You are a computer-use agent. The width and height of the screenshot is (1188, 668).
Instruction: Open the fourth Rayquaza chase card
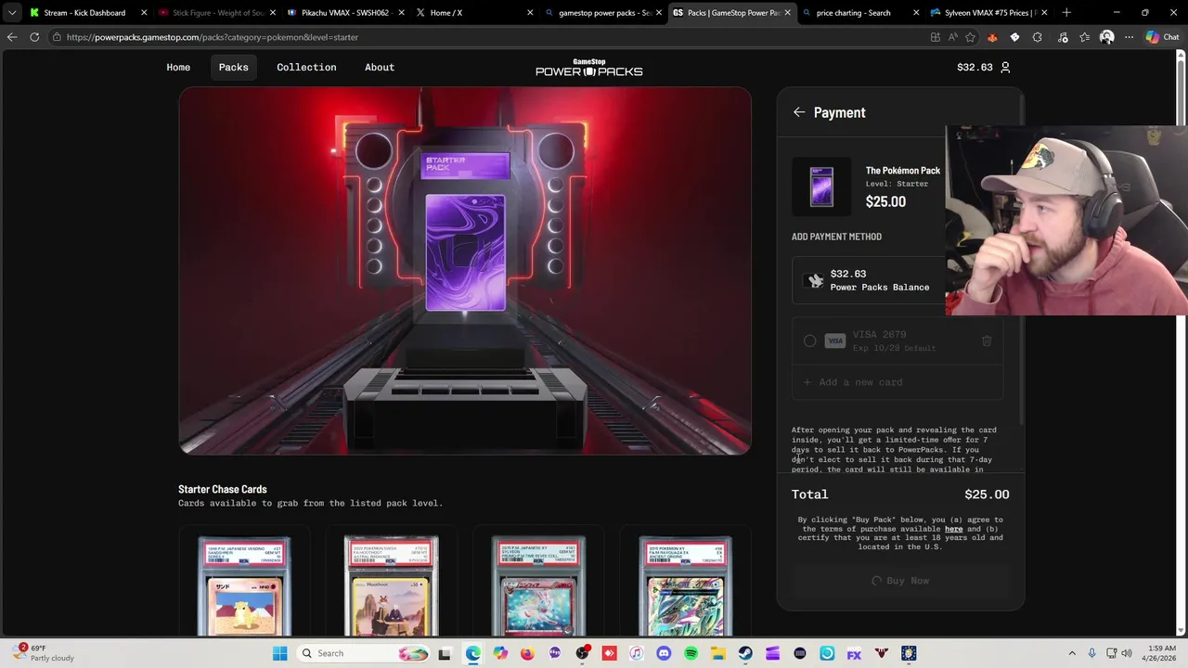685,586
